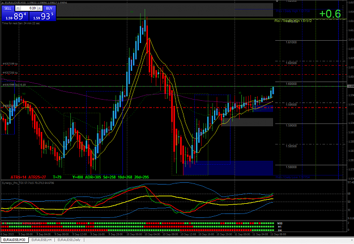Click the 1.60000 level label

[291, 84]
